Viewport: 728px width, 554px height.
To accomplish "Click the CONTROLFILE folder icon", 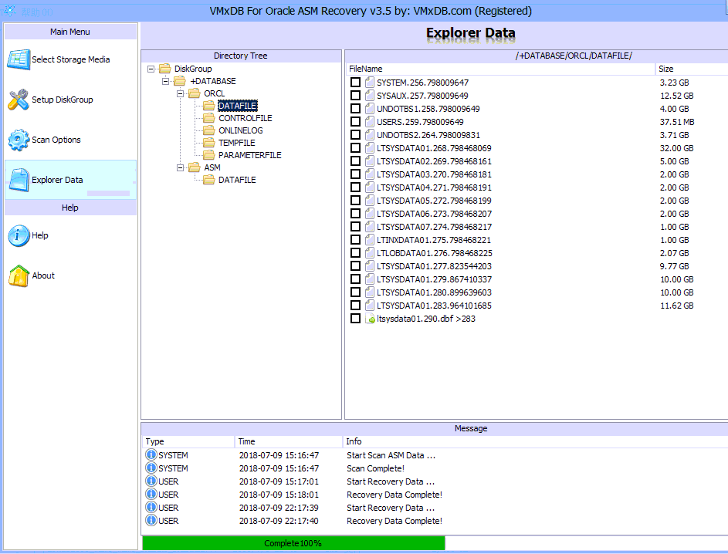I will (x=209, y=118).
